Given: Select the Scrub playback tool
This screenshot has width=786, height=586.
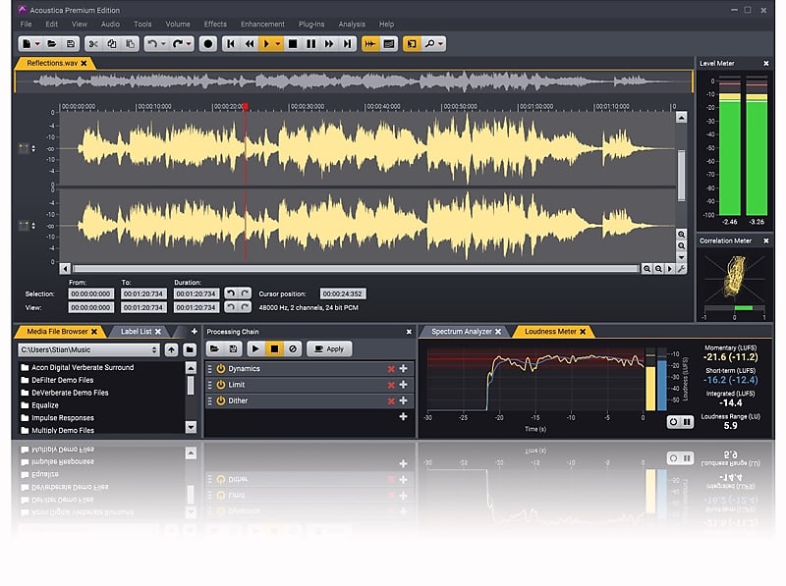Looking at the screenshot, I should coord(369,43).
